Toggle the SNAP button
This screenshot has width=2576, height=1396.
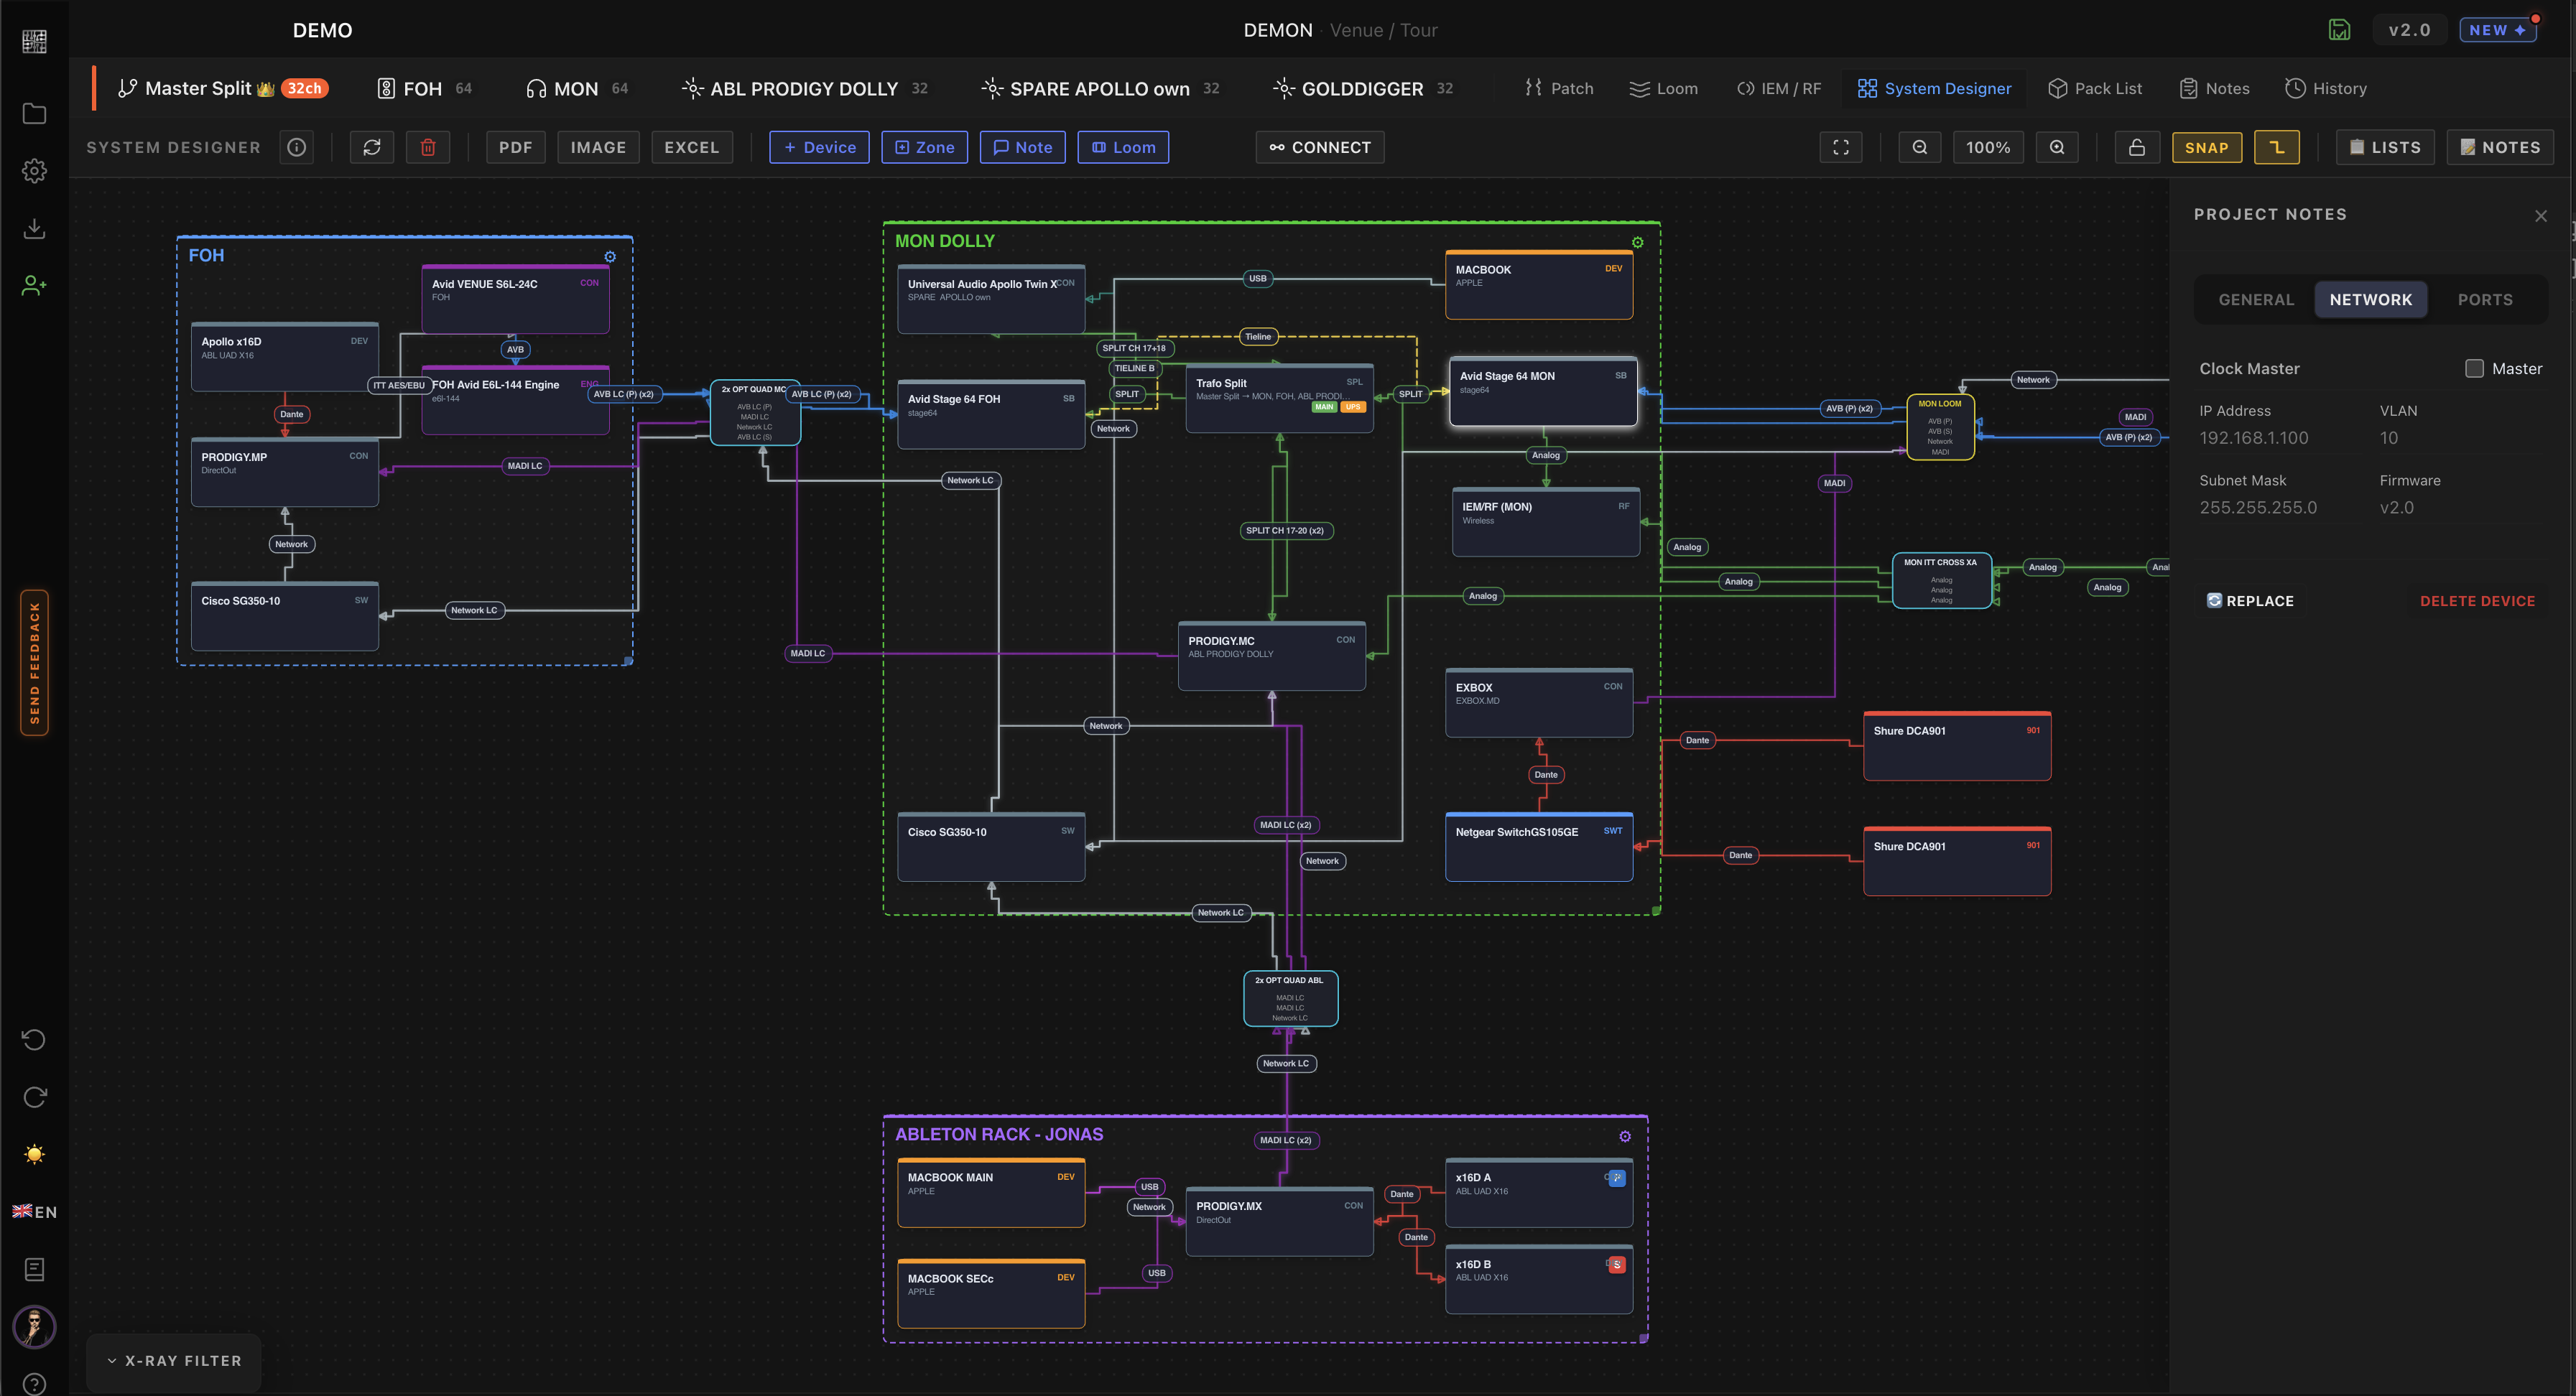coord(2206,147)
